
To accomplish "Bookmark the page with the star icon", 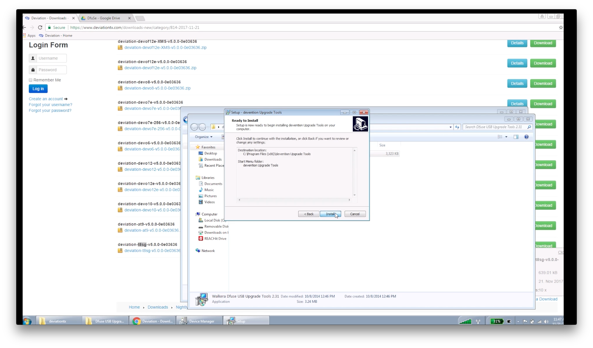I will (560, 27).
